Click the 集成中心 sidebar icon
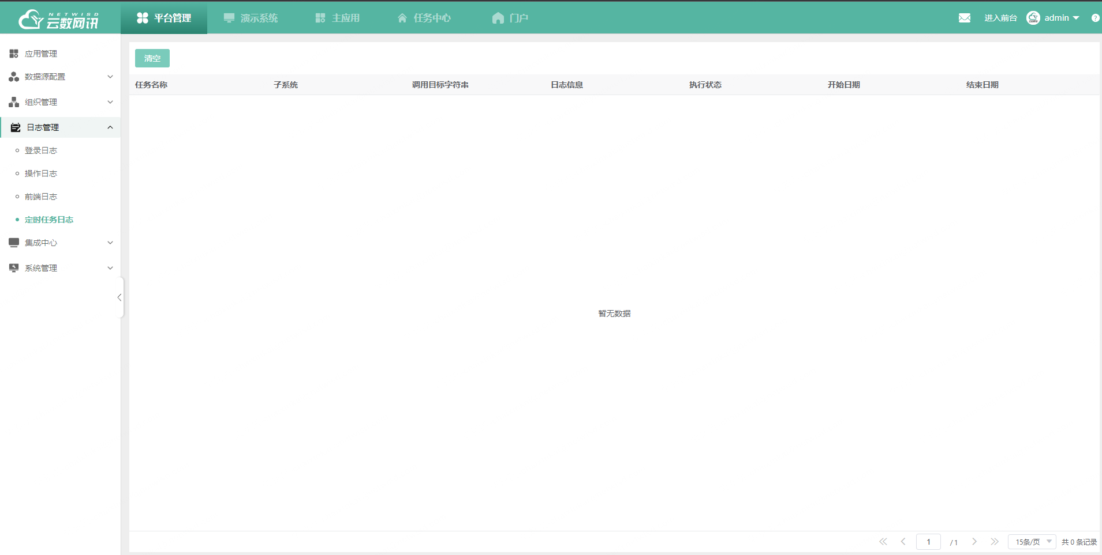Viewport: 1102px width, 555px height. click(13, 242)
